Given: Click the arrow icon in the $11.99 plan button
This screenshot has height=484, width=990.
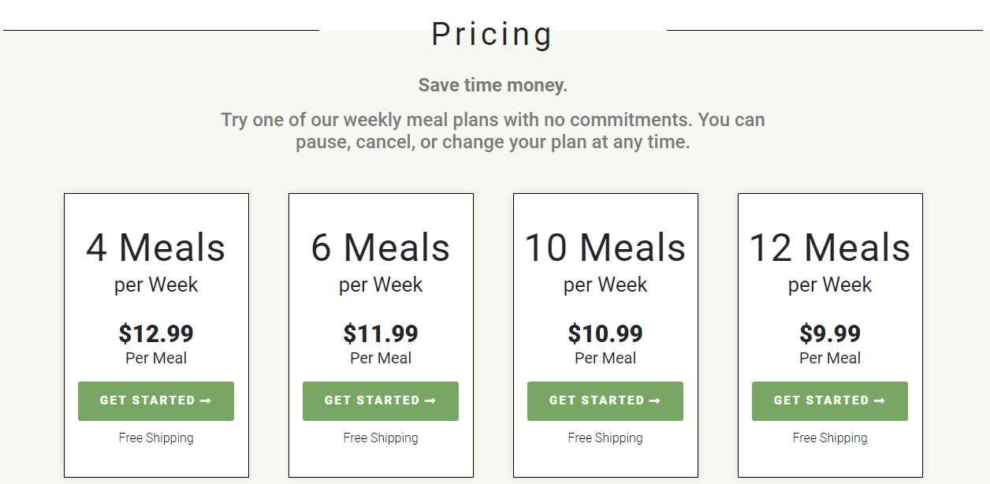Looking at the screenshot, I should point(430,401).
